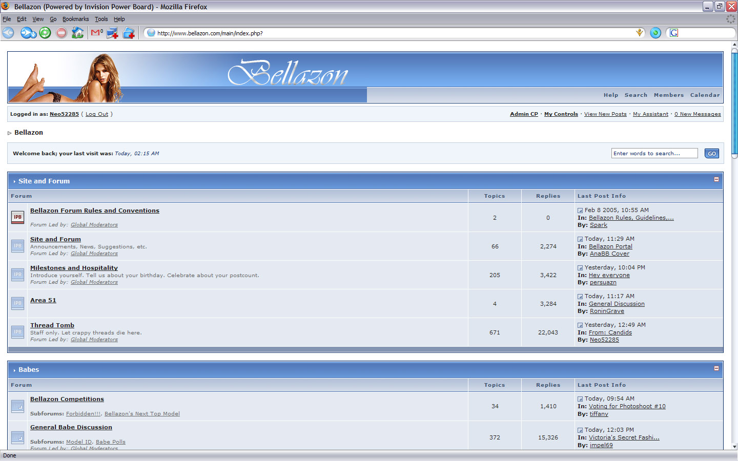This screenshot has height=461, width=738.
Task: Click the last-post icon in Area 51 row
Action: (580, 297)
